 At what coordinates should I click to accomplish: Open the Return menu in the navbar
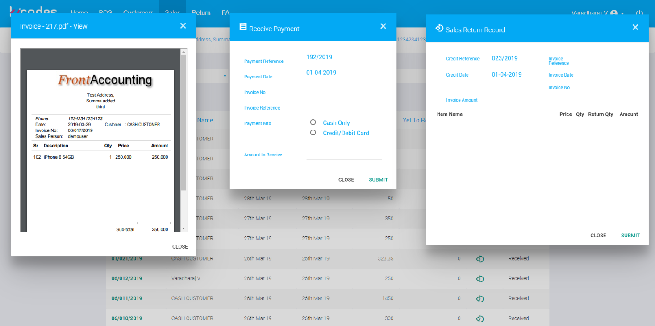201,12
